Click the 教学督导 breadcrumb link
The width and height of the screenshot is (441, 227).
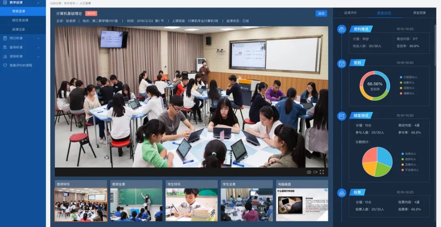[70, 3]
